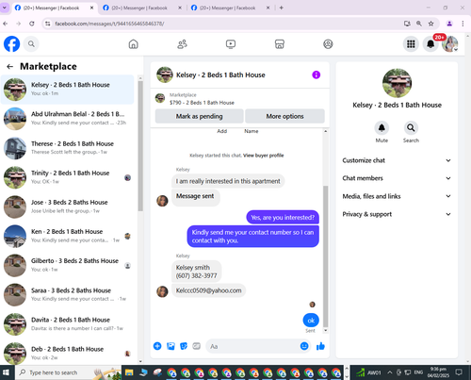
Task: Open the apps grid menu icon
Action: click(x=411, y=44)
